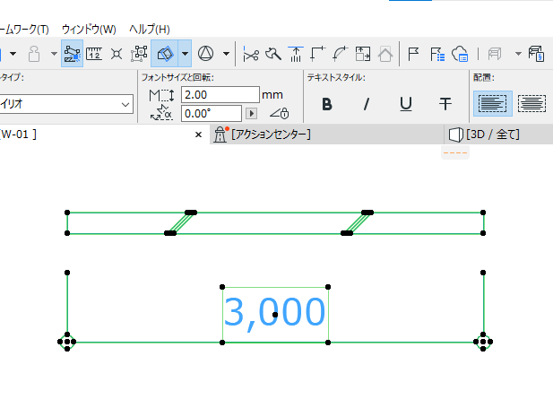Click the arrow button next to angle field
This screenshot has height=408, width=553.
pyautogui.click(x=251, y=114)
